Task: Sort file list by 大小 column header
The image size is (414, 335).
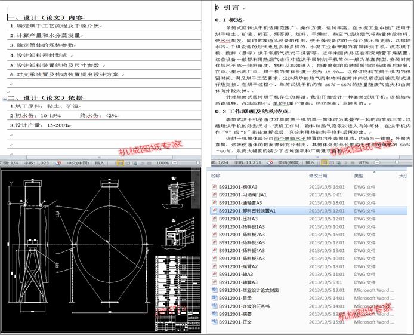Action: [x=403, y=176]
